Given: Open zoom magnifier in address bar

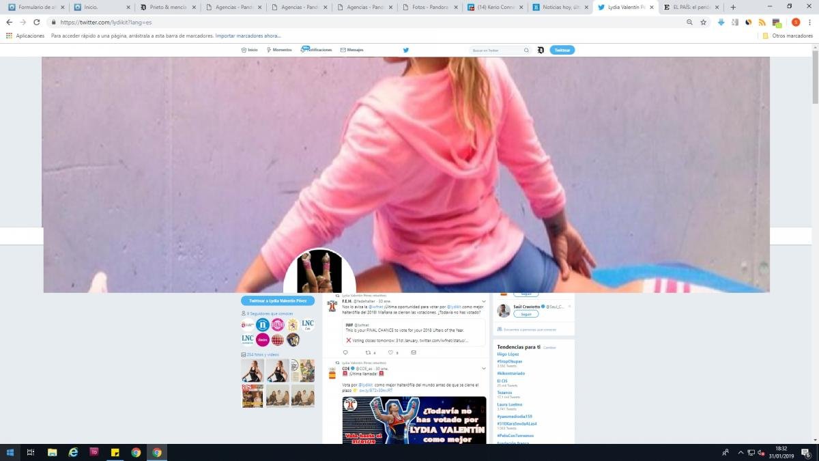Looking at the screenshot, I should pyautogui.click(x=690, y=22).
